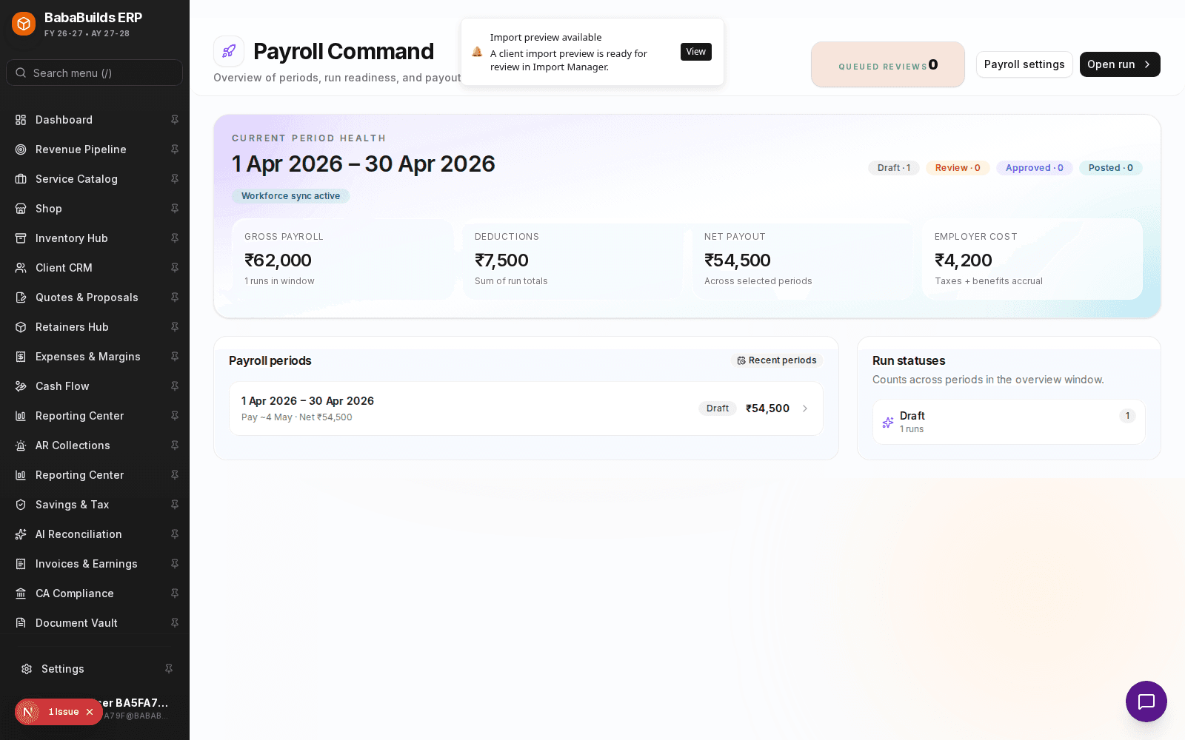
Task: Click the Net Payout ₹54,500 card
Action: 802,259
